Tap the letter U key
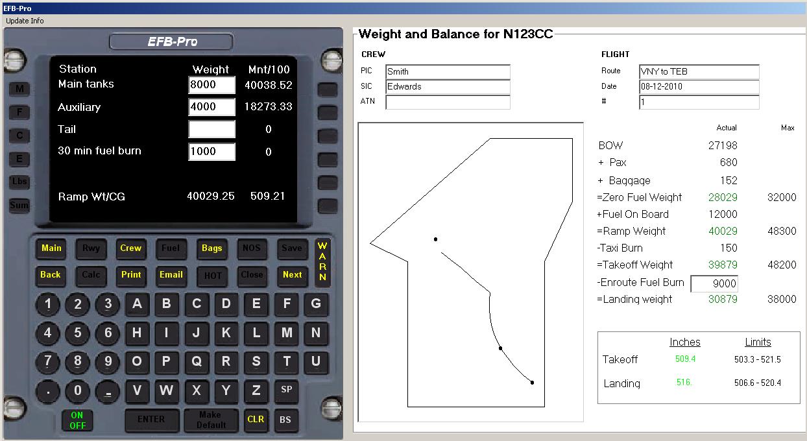The width and height of the screenshot is (807, 441). coord(316,362)
